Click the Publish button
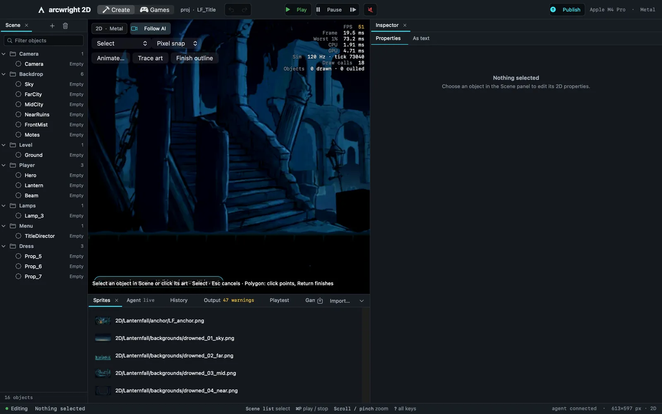 tap(567, 10)
